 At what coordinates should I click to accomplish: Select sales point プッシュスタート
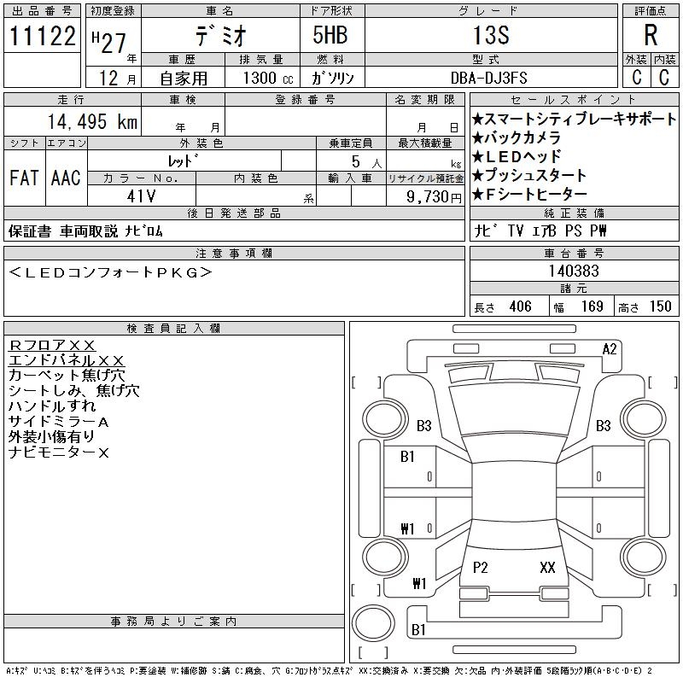(529, 175)
